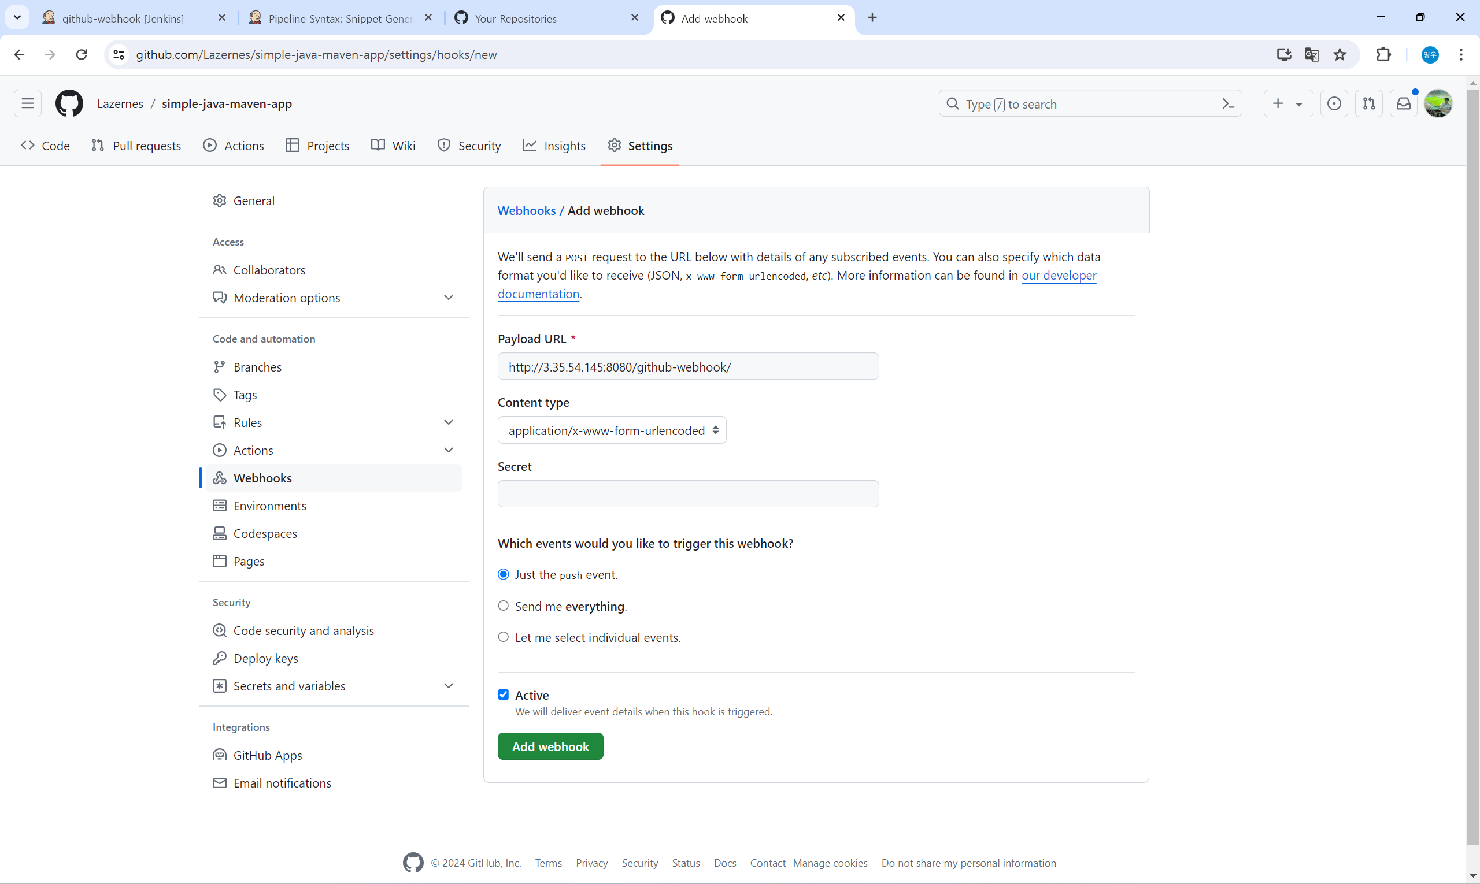Click simple-java-maven-app repository link
The width and height of the screenshot is (1480, 884).
point(227,103)
